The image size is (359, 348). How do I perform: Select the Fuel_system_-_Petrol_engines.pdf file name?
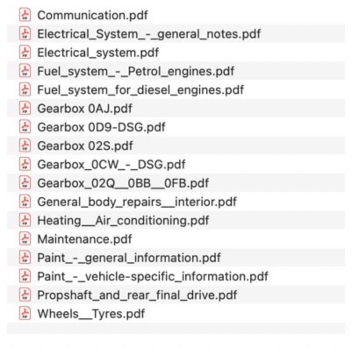(136, 71)
